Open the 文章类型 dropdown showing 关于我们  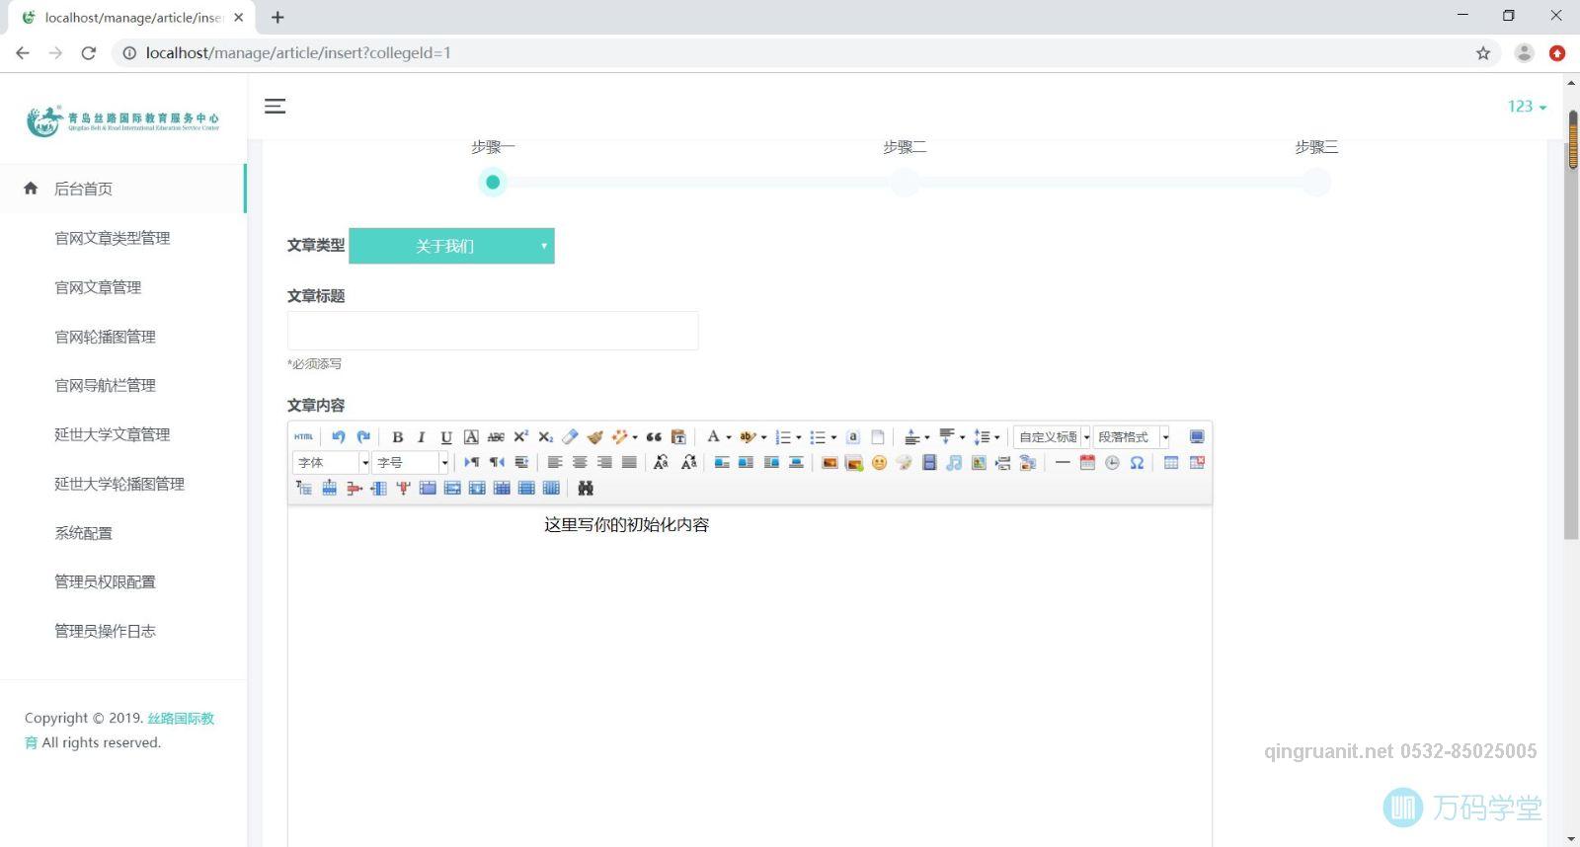pos(451,246)
